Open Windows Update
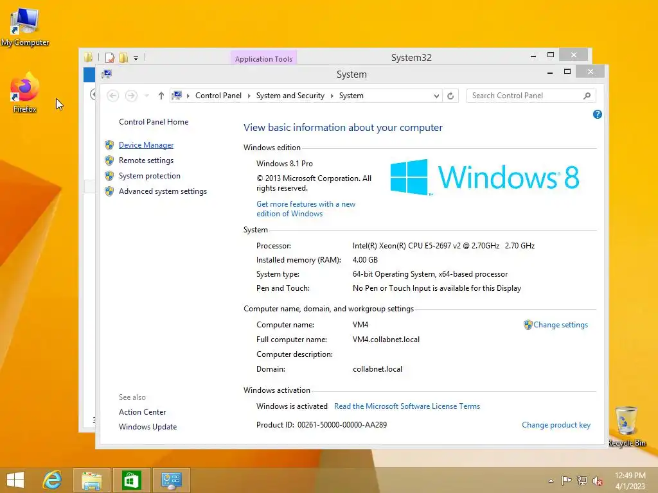658x493 pixels. [x=148, y=427]
